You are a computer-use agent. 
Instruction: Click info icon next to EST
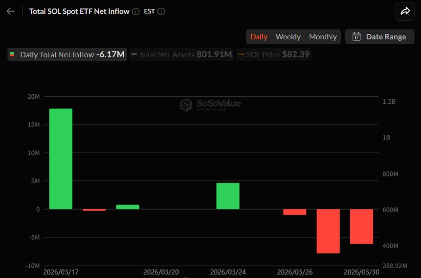[161, 11]
